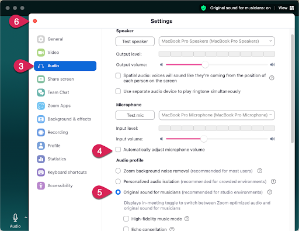Click the Statistics bar chart icon

pos(41,159)
